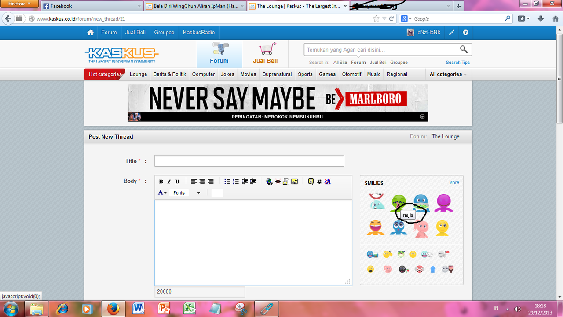Click the blank size box beside Fonts
Screen dimensions: 563x317
point(217,193)
